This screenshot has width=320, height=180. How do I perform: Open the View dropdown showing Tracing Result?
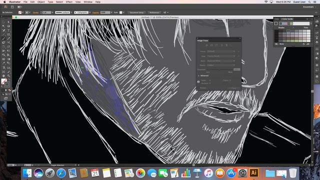[221, 56]
